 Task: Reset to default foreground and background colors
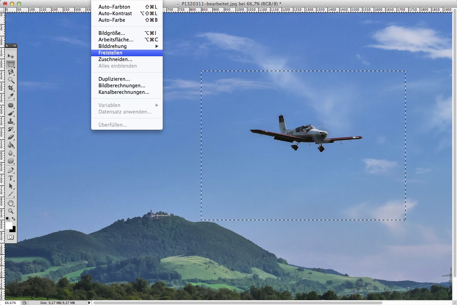tap(8, 219)
